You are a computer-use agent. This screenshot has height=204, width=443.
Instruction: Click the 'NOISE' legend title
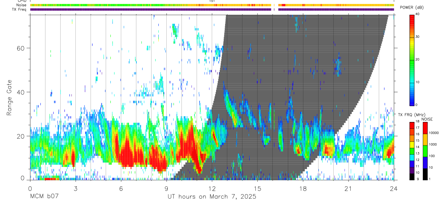[427, 119]
